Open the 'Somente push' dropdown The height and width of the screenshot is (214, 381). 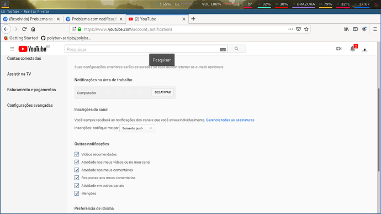pyautogui.click(x=137, y=128)
